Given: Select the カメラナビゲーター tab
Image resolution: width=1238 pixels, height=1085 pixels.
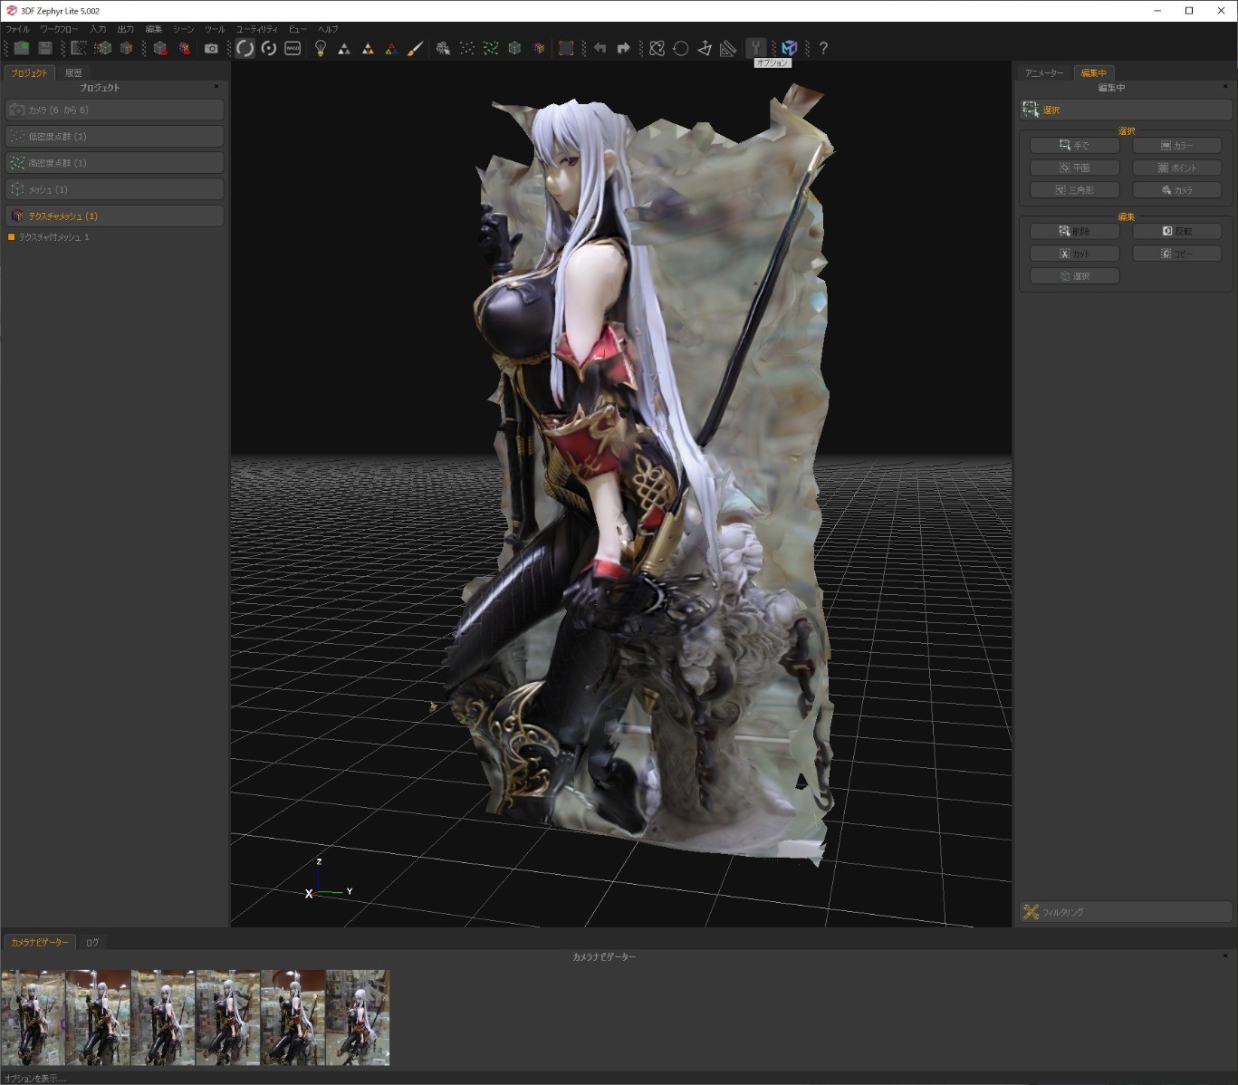Looking at the screenshot, I should 40,942.
